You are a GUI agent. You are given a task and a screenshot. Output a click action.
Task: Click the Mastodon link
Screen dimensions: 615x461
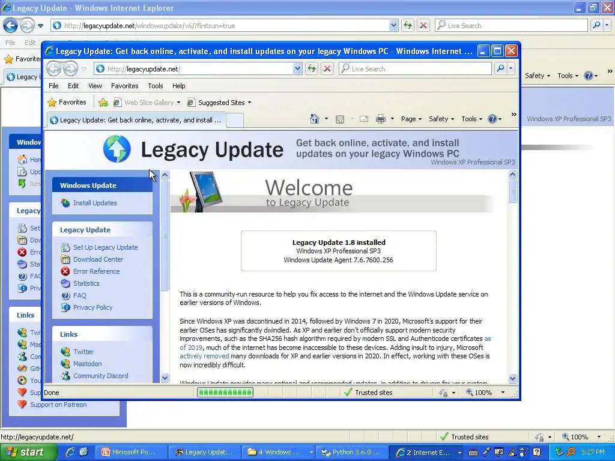pos(87,364)
